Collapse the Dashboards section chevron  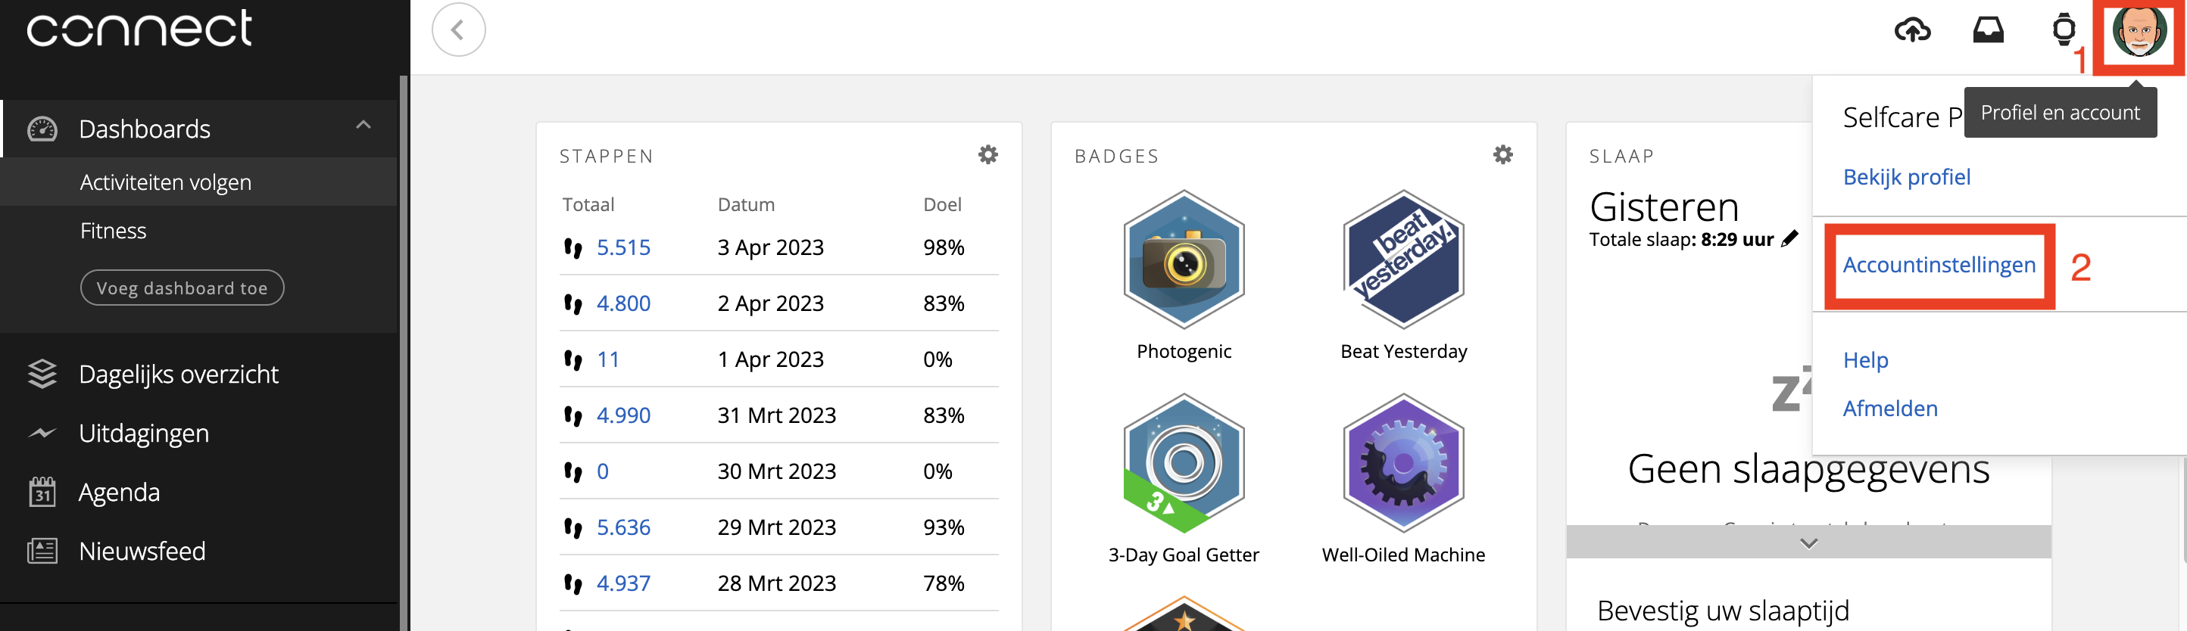tap(363, 124)
